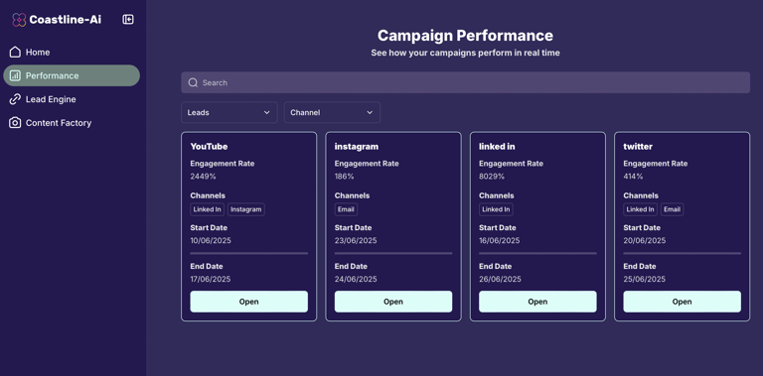
Task: Click the Coastline-Ai logo icon
Action: pyautogui.click(x=19, y=20)
